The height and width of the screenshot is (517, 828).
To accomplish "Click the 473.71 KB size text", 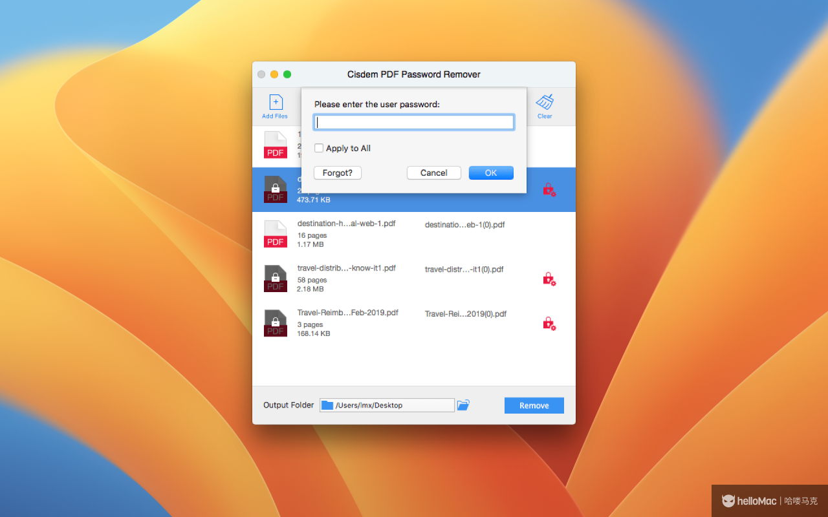I will [x=313, y=200].
